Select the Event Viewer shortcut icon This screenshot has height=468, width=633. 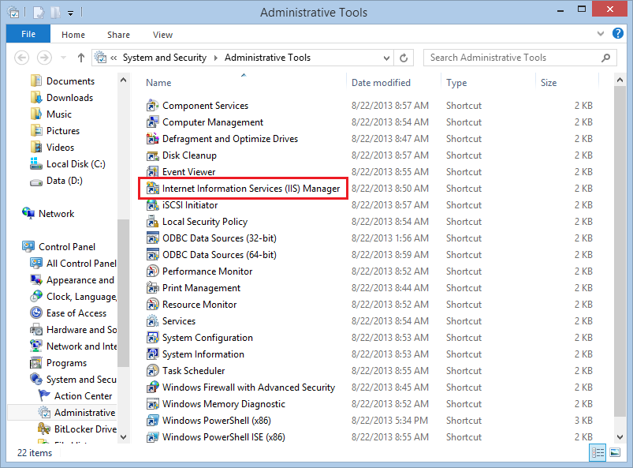pyautogui.click(x=152, y=172)
